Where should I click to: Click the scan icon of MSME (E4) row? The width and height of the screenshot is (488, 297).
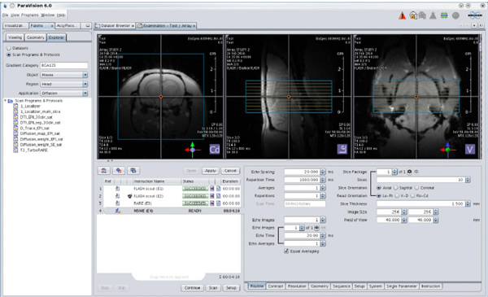click(118, 211)
